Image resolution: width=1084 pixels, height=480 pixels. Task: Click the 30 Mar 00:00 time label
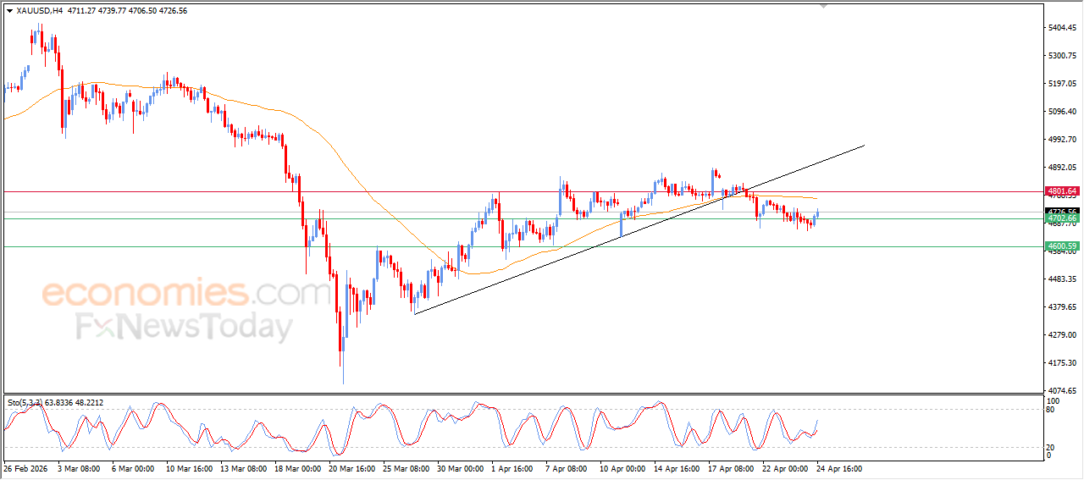pyautogui.click(x=461, y=467)
